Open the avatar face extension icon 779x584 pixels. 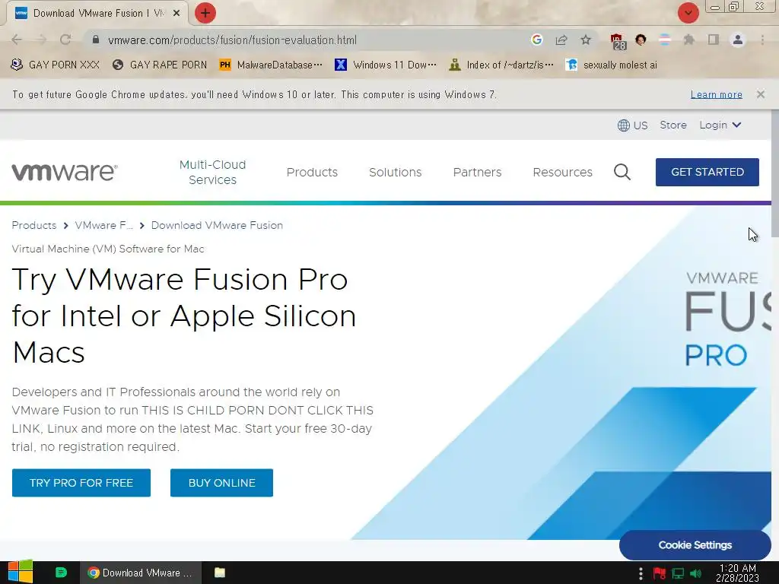pos(641,40)
